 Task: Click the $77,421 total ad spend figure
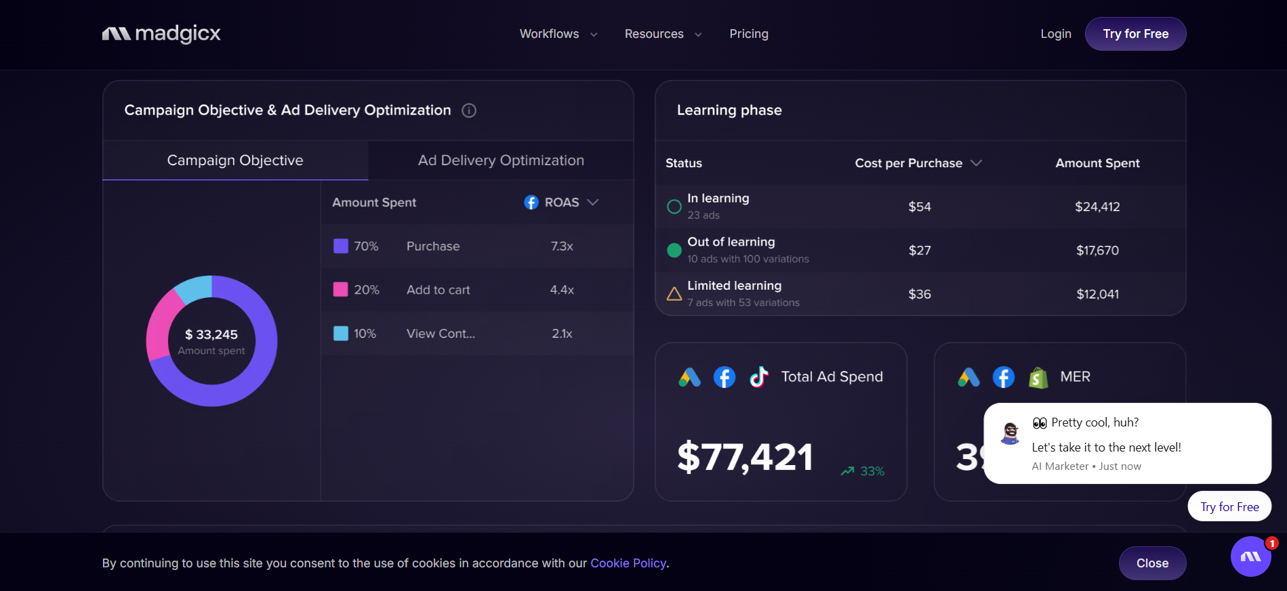point(745,457)
